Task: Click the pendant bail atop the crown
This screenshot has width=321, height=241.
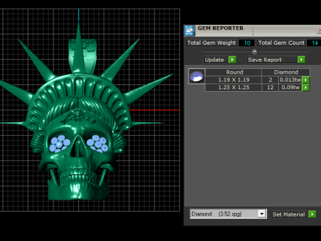Action: [82, 56]
